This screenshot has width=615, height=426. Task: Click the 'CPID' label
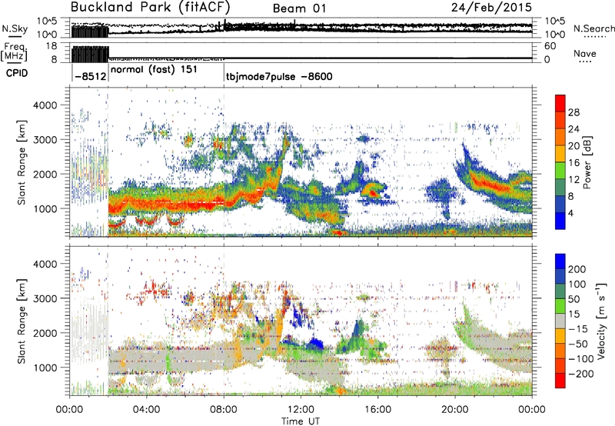click(x=17, y=73)
